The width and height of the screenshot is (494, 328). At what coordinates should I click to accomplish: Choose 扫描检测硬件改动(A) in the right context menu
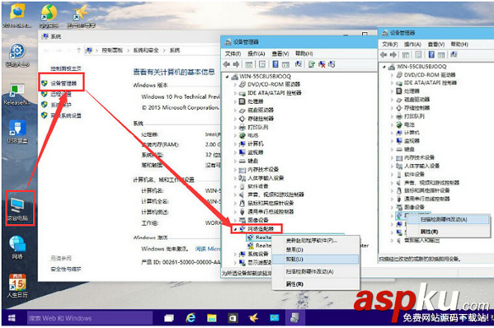[448, 219]
